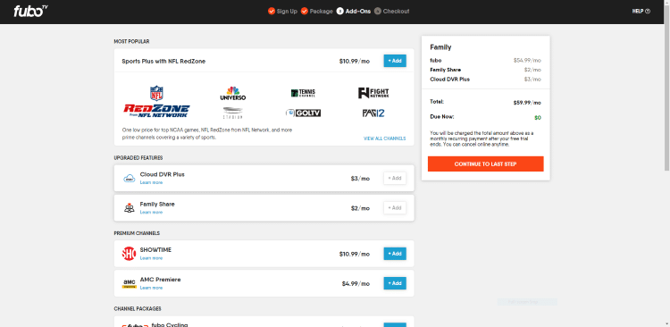Click Continue to Last Step button
Viewport: 670px width, 327px height.
(485, 164)
